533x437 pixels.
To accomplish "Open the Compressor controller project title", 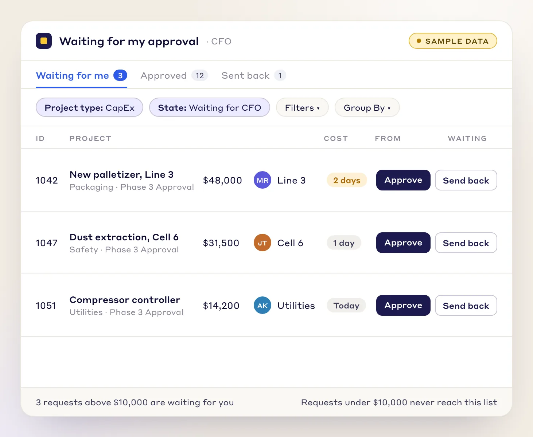I will [x=125, y=300].
